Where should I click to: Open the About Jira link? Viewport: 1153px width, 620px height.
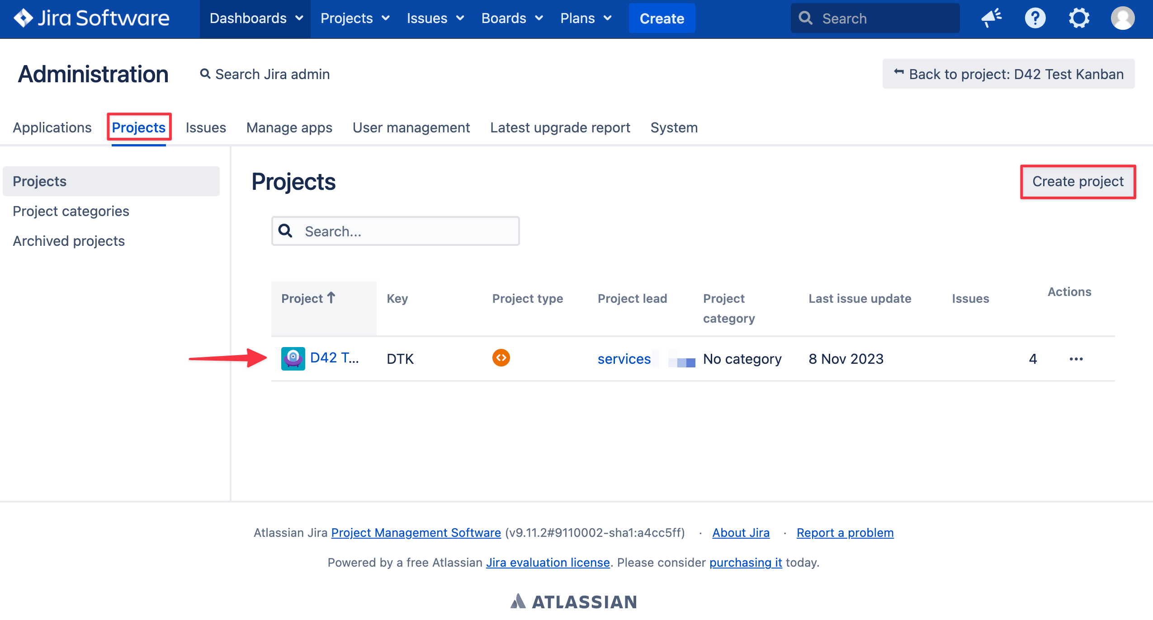[741, 533]
